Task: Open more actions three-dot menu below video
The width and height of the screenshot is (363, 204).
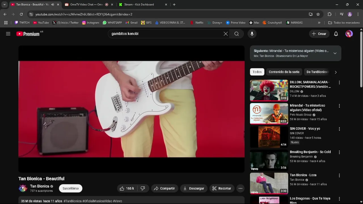Action: [x=240, y=188]
